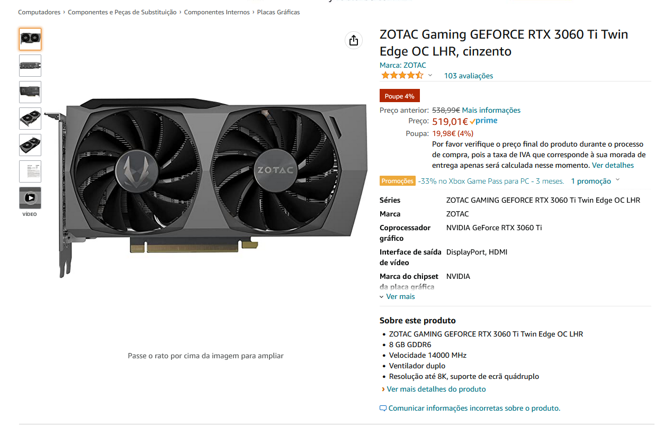Expand 'Ver mais' product details section
The height and width of the screenshot is (426, 655).
click(x=397, y=296)
